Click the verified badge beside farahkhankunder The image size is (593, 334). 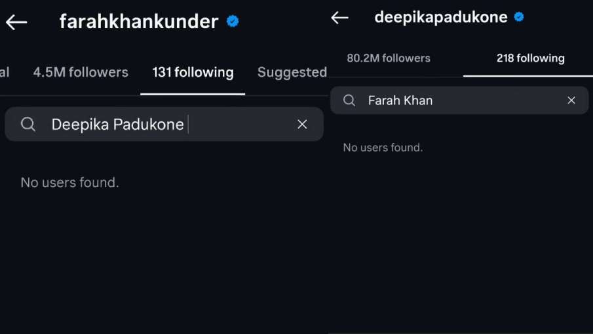233,22
